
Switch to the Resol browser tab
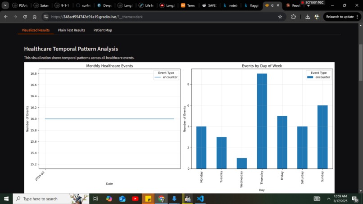(x=293, y=5)
